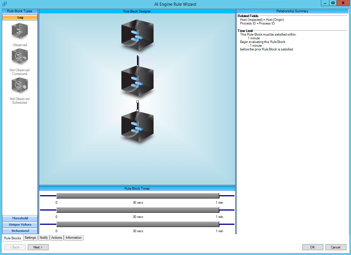The width and height of the screenshot is (351, 255).
Task: Expand the Threshold rule block section
Action: click(x=20, y=218)
